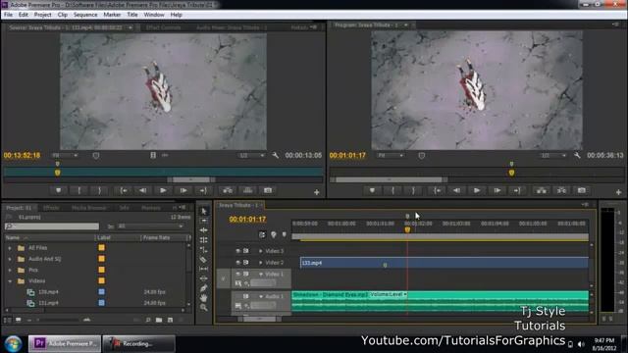Toggle sync lock on Video 3

246,251
